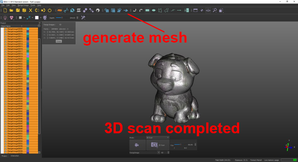Click the purple 3D cube view icon
The height and width of the screenshot is (162, 298).
click(221, 10)
